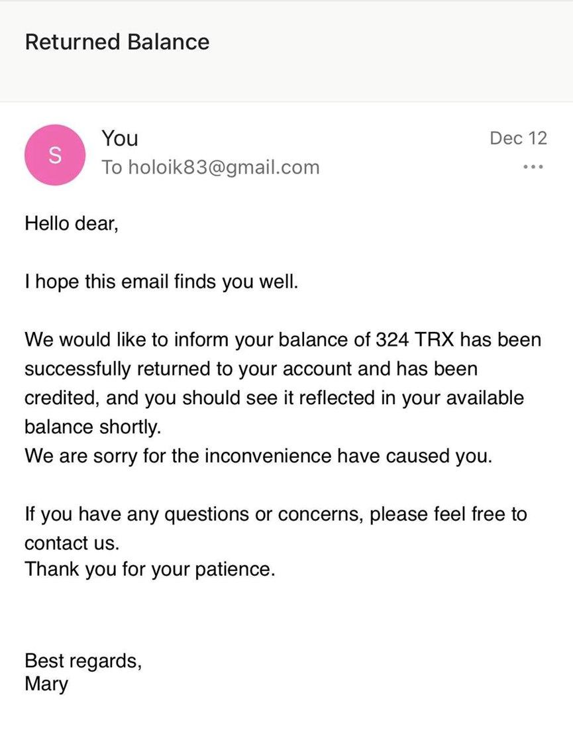
Task: Click the line 'I hope this email finds you well'
Action: coord(162,282)
